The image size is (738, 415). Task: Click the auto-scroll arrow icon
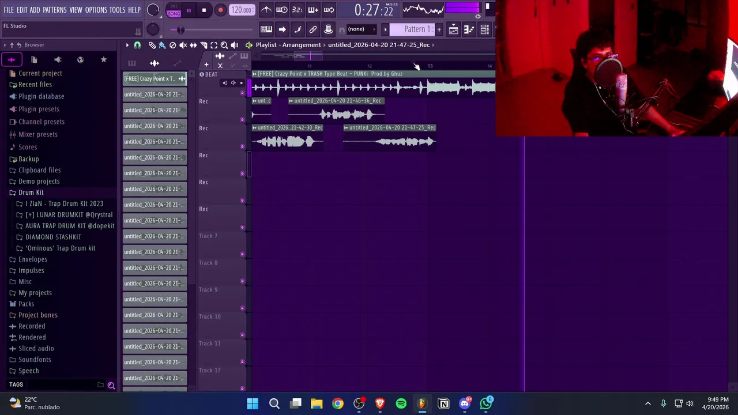click(x=282, y=29)
